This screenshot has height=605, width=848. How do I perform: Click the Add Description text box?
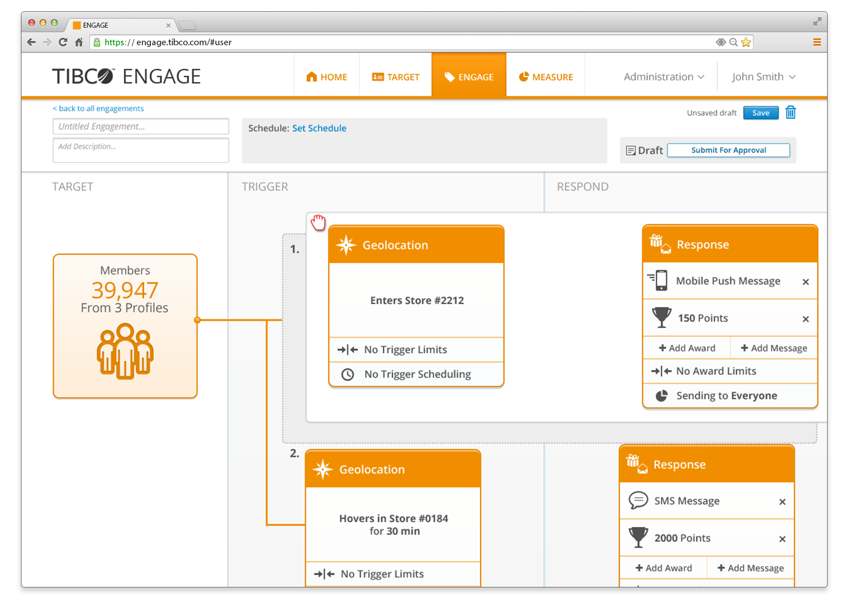click(x=141, y=150)
